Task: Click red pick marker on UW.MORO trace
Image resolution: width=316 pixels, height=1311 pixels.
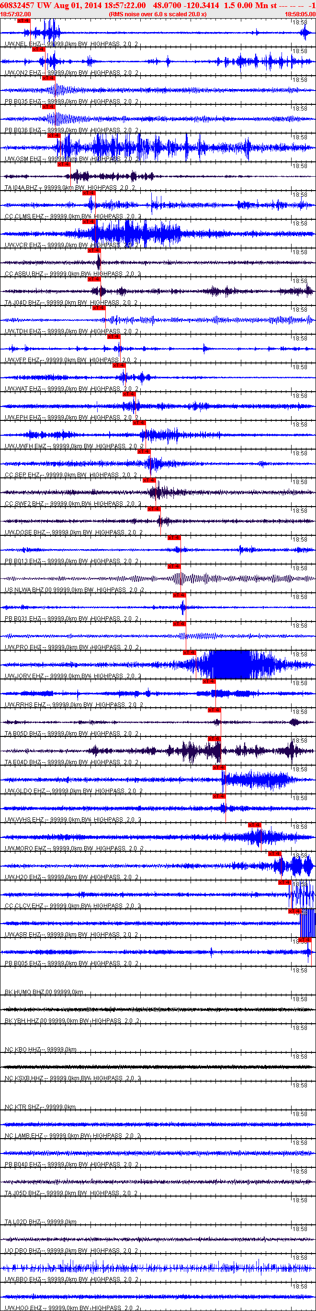Action: [254, 825]
